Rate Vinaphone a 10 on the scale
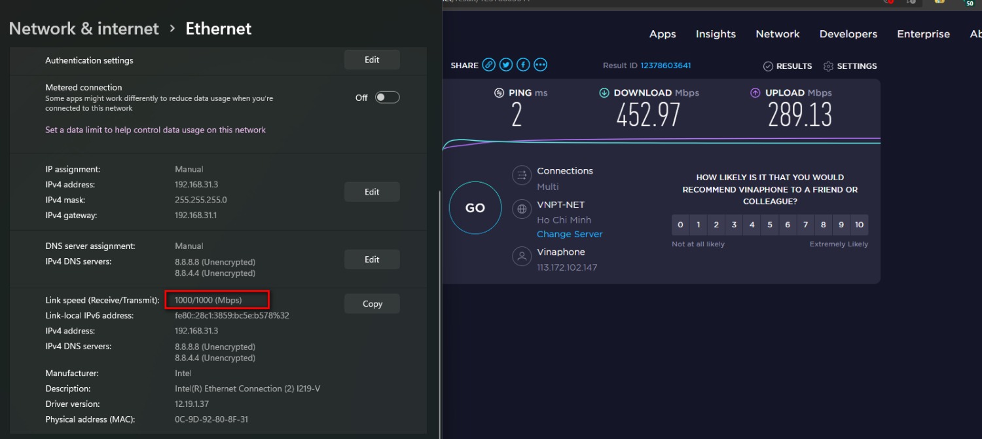Image resolution: width=982 pixels, height=439 pixels. [859, 225]
